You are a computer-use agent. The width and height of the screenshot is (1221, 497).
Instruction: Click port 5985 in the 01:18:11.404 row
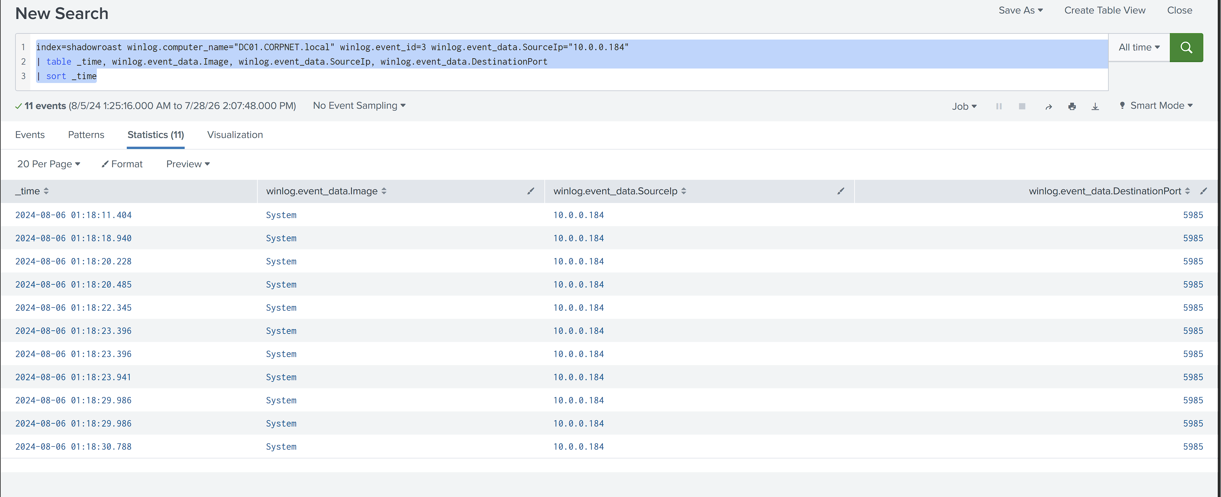1193,215
